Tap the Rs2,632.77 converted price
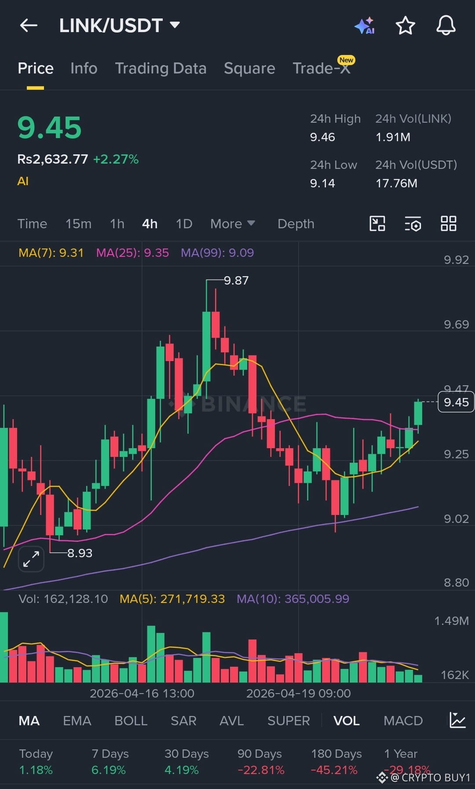The width and height of the screenshot is (475, 789). click(x=53, y=159)
